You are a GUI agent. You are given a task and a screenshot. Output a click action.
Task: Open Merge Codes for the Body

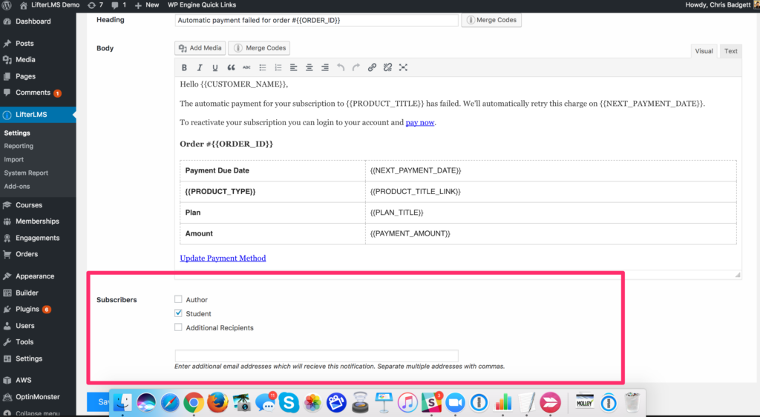[x=259, y=48]
